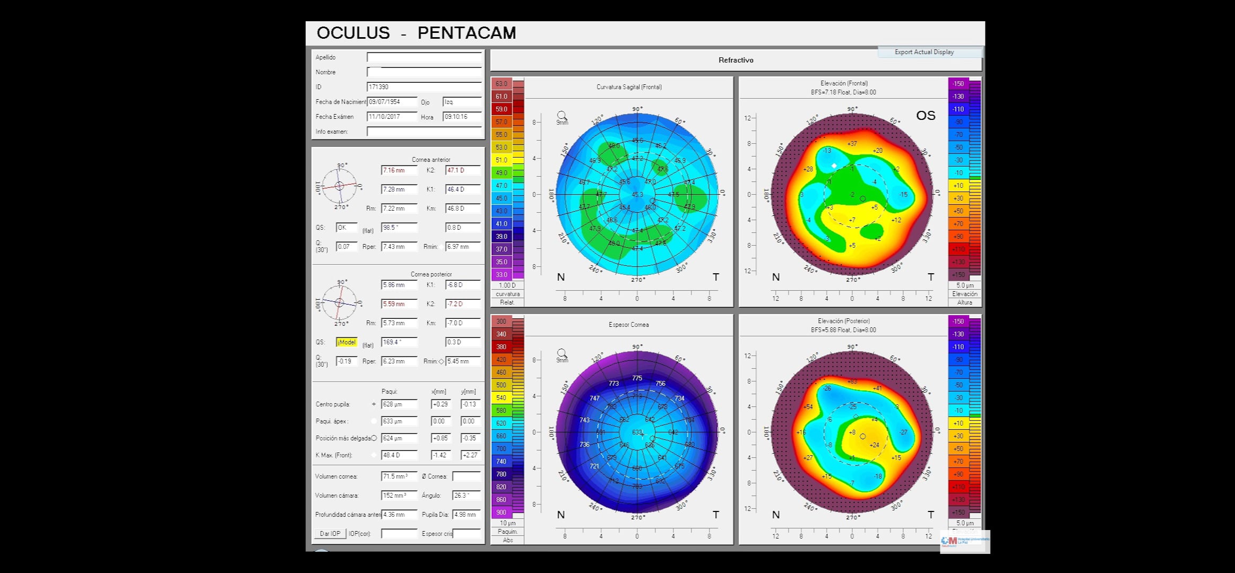Click the 10 µm step label under the pachymetry scale
Viewport: 1235px width, 573px height.
507,523
